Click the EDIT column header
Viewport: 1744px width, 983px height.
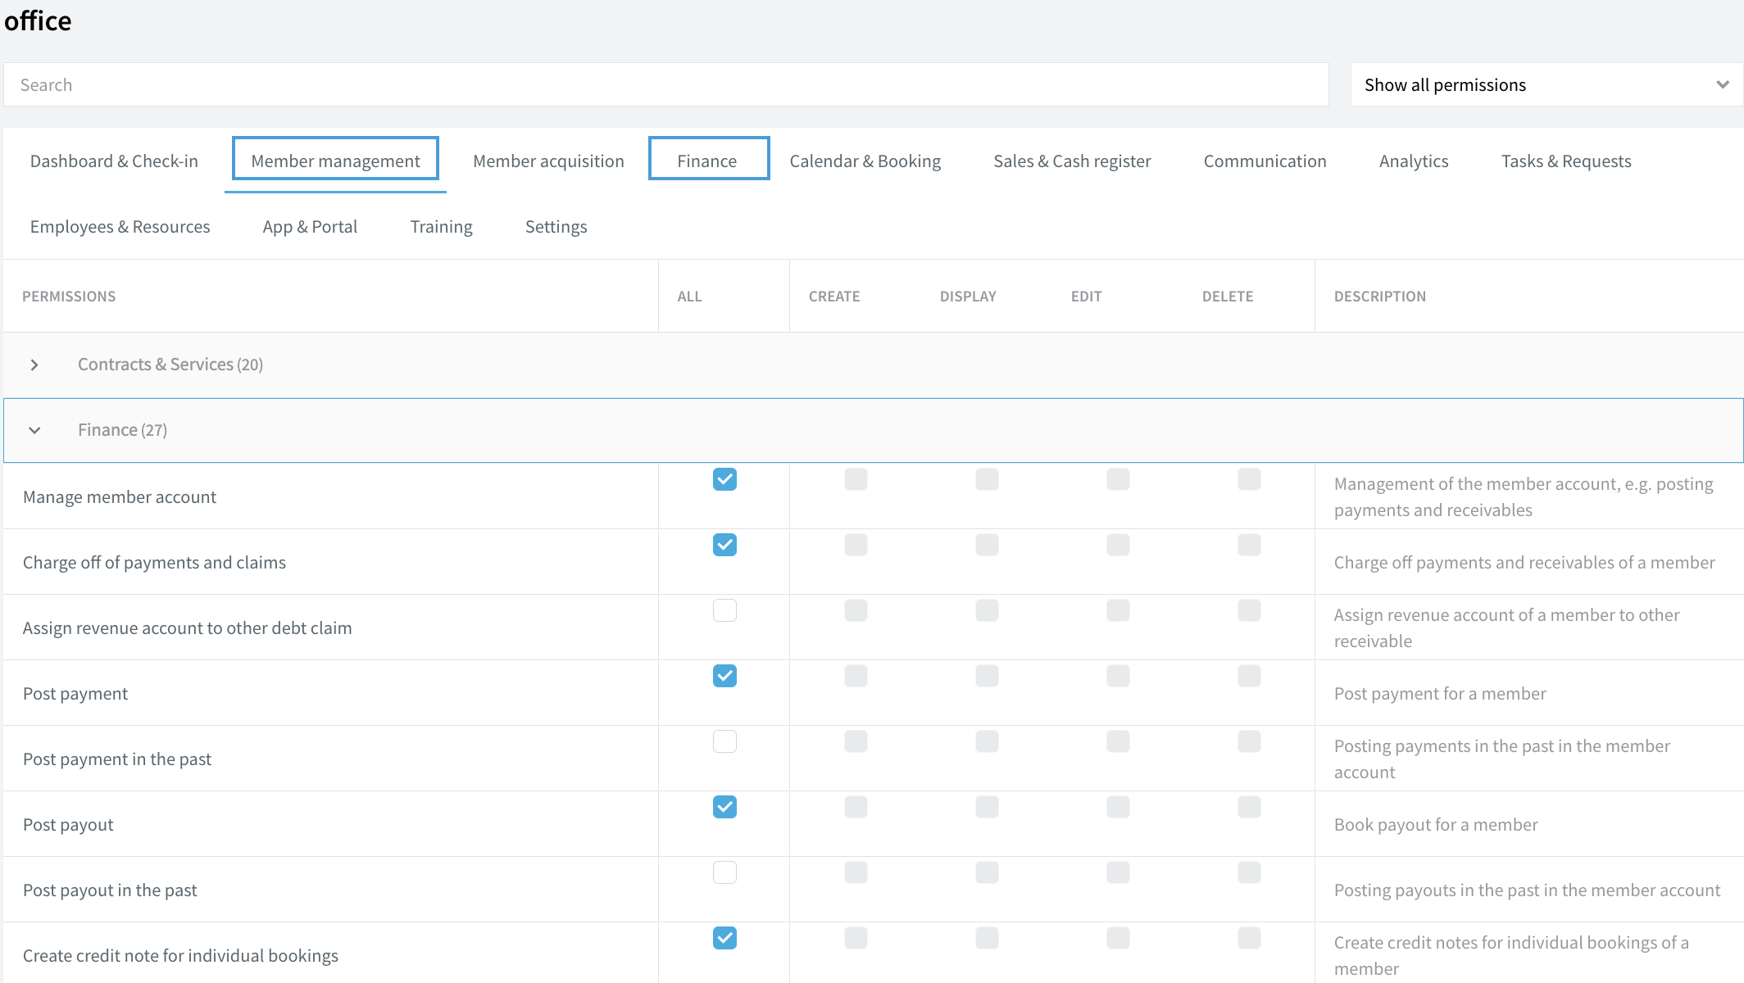click(x=1086, y=297)
